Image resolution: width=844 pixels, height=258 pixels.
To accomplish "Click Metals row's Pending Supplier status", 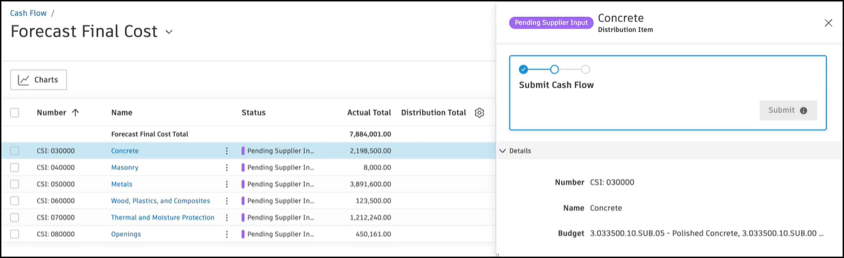I will 278,184.
